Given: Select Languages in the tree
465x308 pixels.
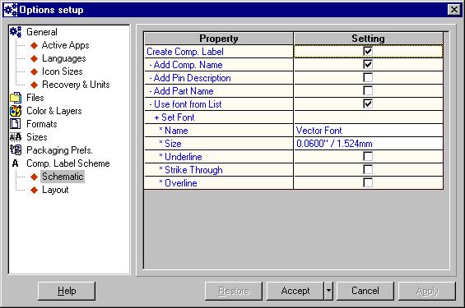Looking at the screenshot, I should click(x=63, y=58).
